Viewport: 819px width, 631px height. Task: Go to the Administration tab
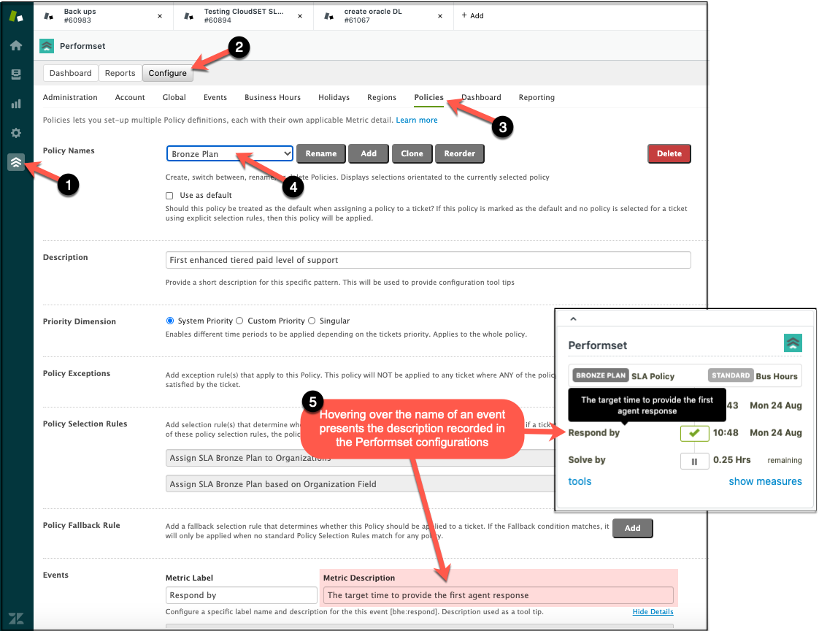[x=70, y=97]
